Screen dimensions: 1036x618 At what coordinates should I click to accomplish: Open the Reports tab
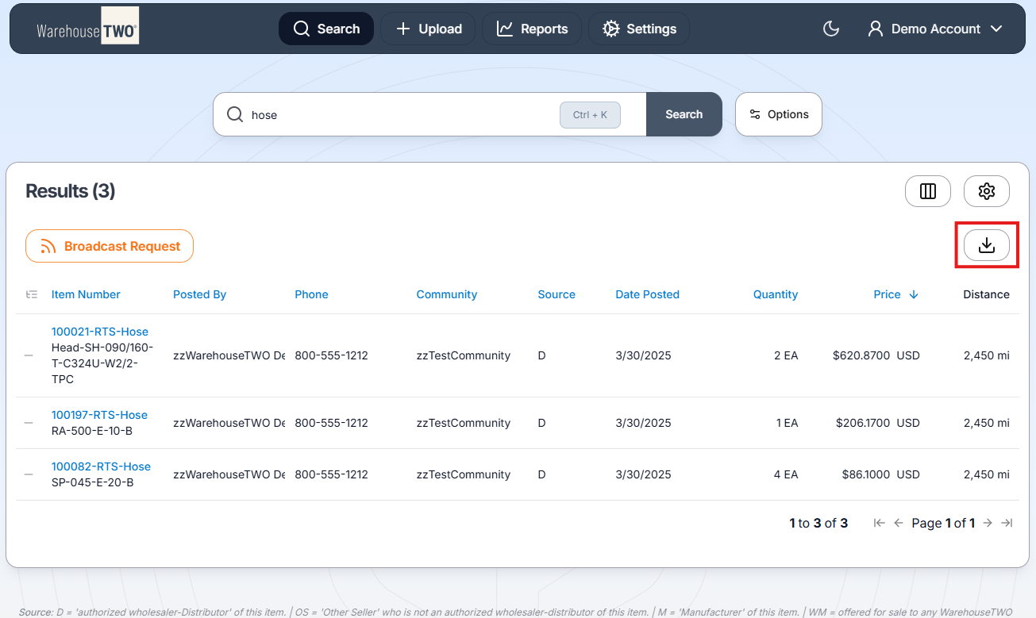532,29
